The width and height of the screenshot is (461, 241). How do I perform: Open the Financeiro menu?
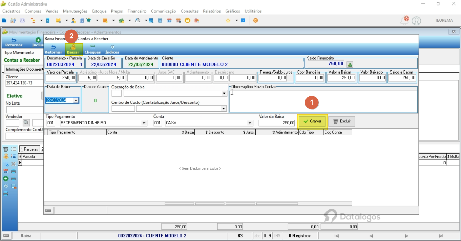tap(137, 11)
